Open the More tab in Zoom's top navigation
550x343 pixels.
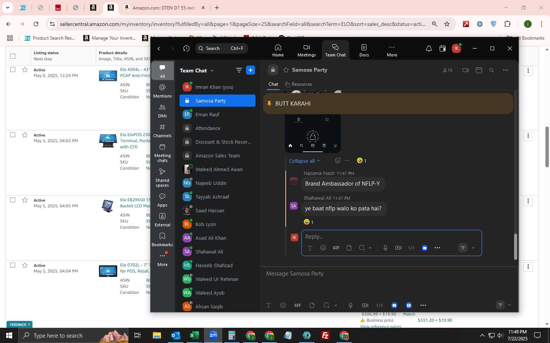[x=392, y=50]
